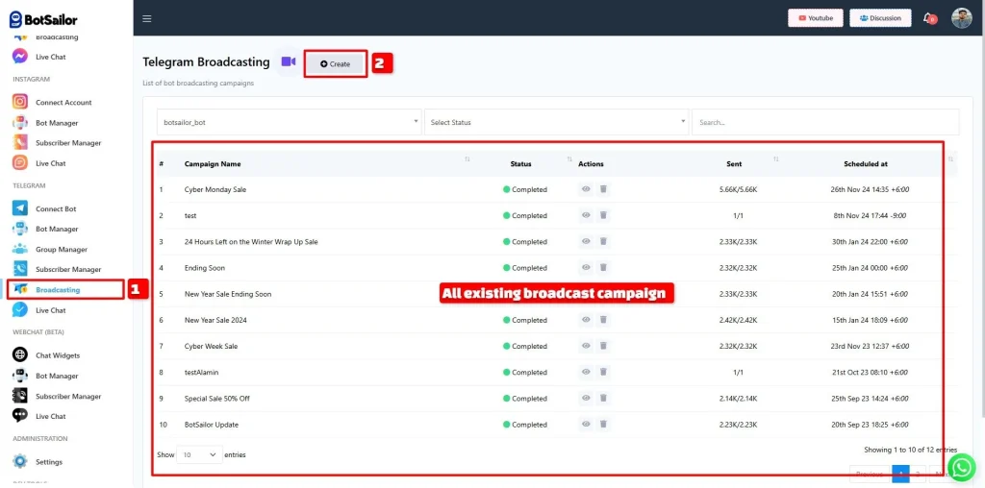Screen dimensions: 985x488
Task: Click New Year Sale Ending Soon name
Action: pyautogui.click(x=228, y=294)
